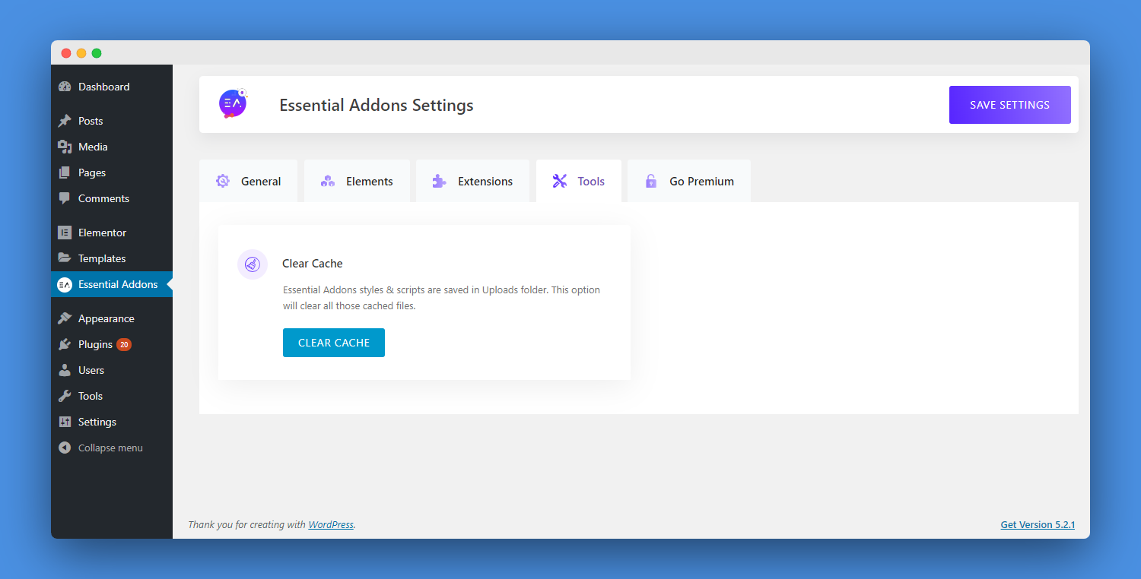This screenshot has width=1141, height=579.
Task: Open the Go Premium tab
Action: pyautogui.click(x=689, y=181)
